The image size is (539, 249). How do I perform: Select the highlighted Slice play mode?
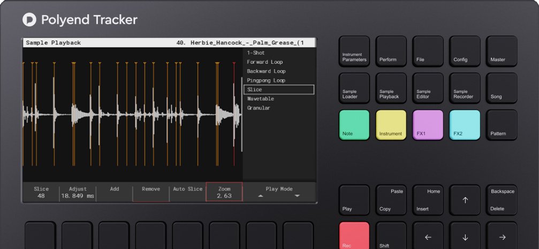tap(279, 89)
